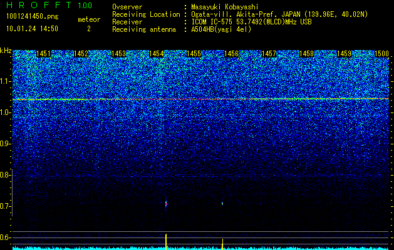Click the 0.8 frequency axis label
The image size is (394, 250).
[x=5, y=175]
